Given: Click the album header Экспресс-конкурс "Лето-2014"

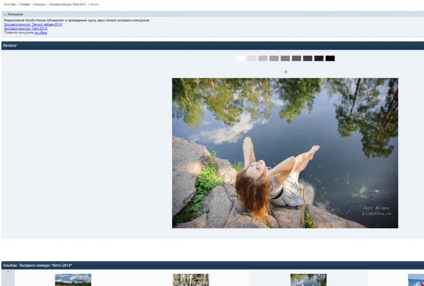Looking at the screenshot, I should point(213,265).
